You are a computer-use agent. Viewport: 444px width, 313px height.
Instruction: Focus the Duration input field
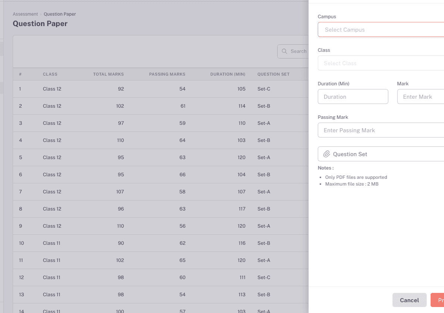tap(353, 97)
